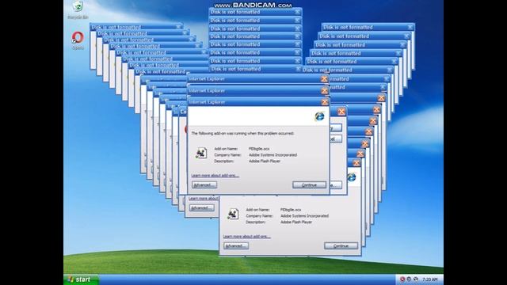Click the half-hidden Advanced... button left of the lower dialog
The height and width of the screenshot is (285, 507).
point(201,208)
